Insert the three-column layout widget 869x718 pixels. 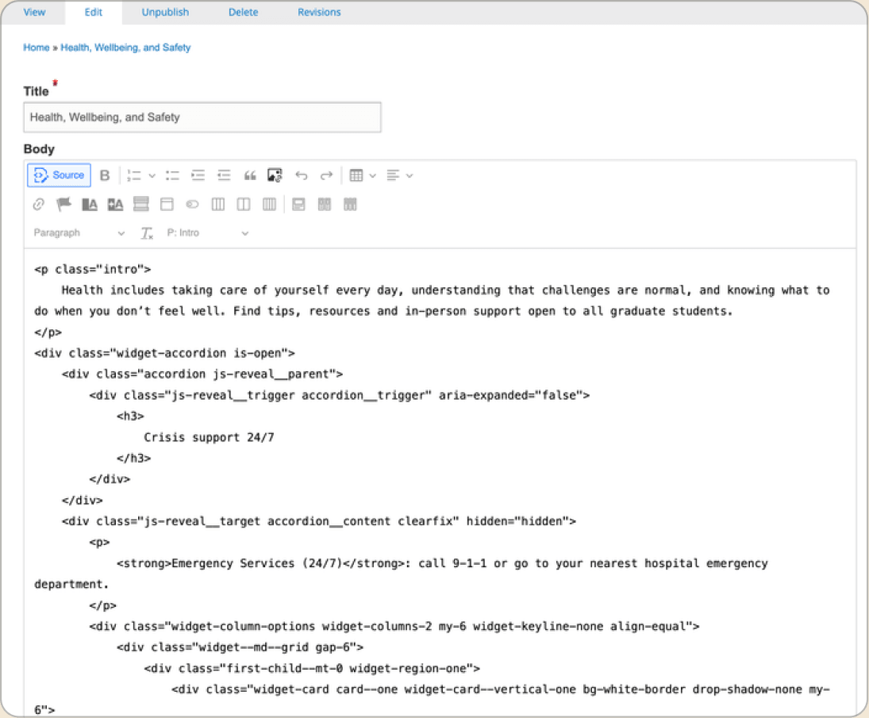pos(218,205)
